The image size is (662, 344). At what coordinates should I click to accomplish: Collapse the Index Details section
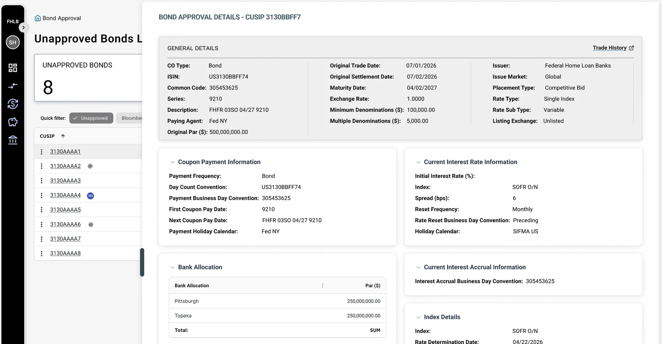click(x=418, y=317)
